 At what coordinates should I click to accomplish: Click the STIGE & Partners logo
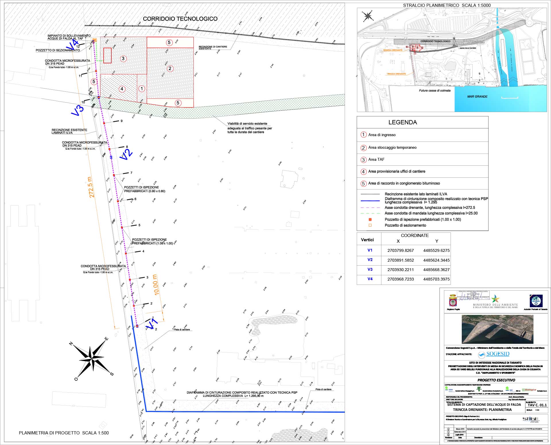pyautogui.click(x=531, y=419)
